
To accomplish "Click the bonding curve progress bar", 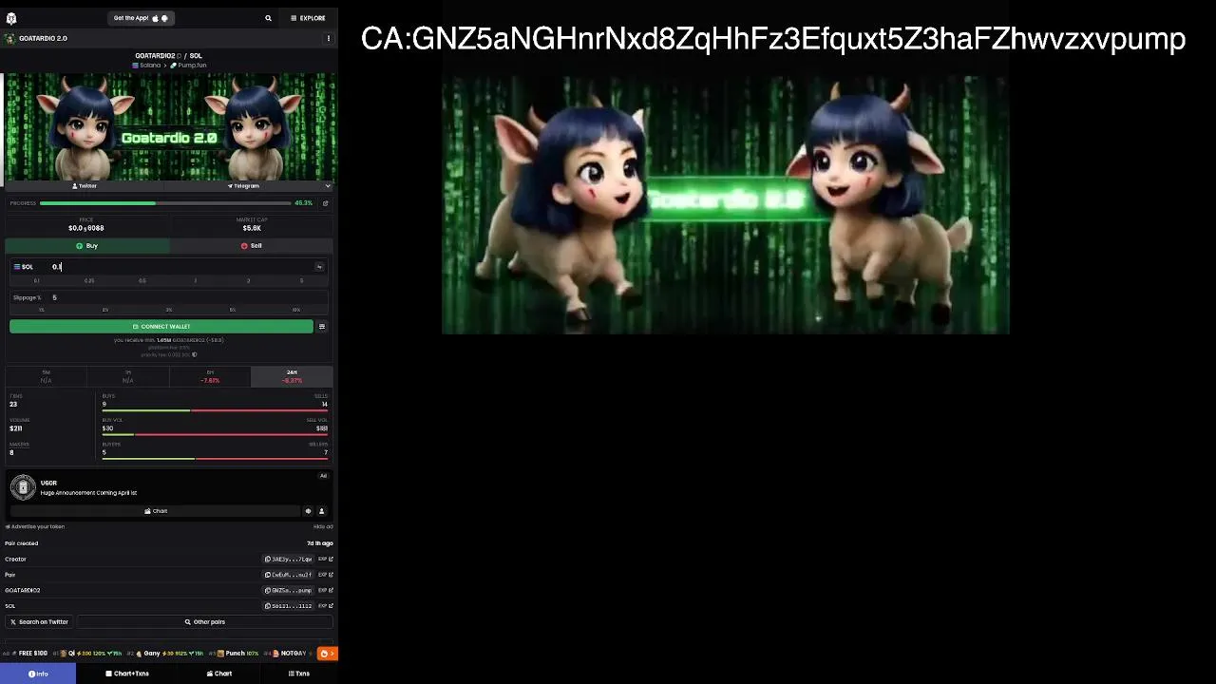I will pos(165,203).
